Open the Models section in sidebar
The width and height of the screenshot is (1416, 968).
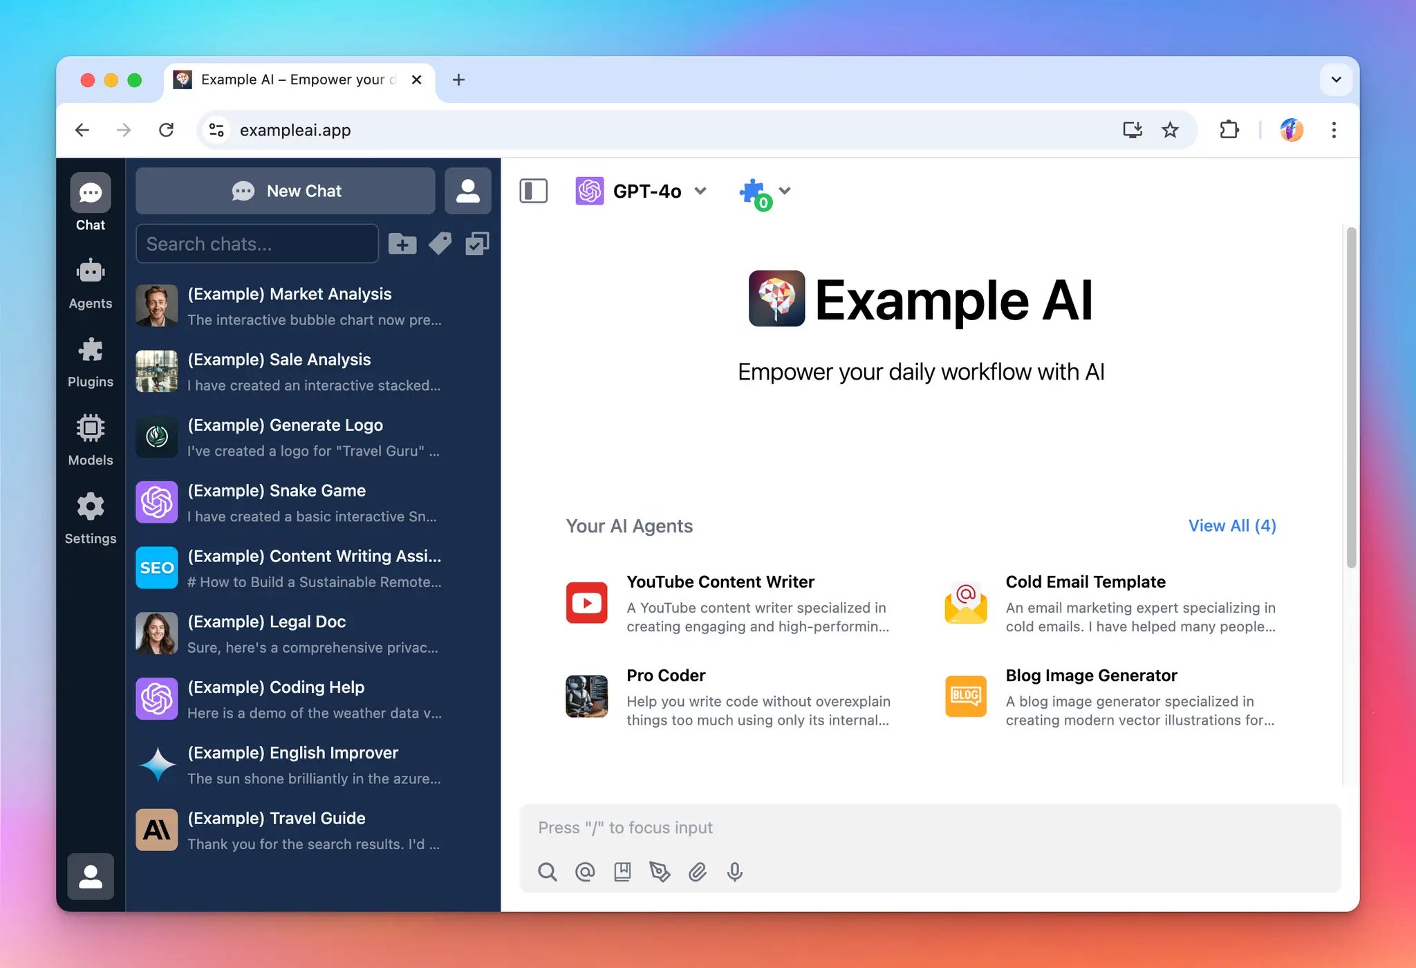pyautogui.click(x=91, y=440)
